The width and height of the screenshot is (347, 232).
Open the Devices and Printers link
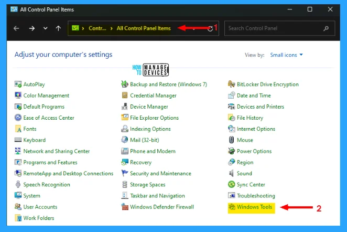click(260, 107)
